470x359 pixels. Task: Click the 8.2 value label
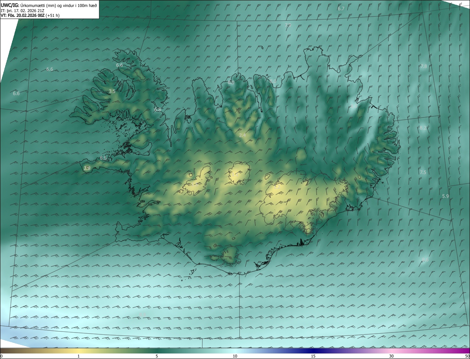(423, 128)
